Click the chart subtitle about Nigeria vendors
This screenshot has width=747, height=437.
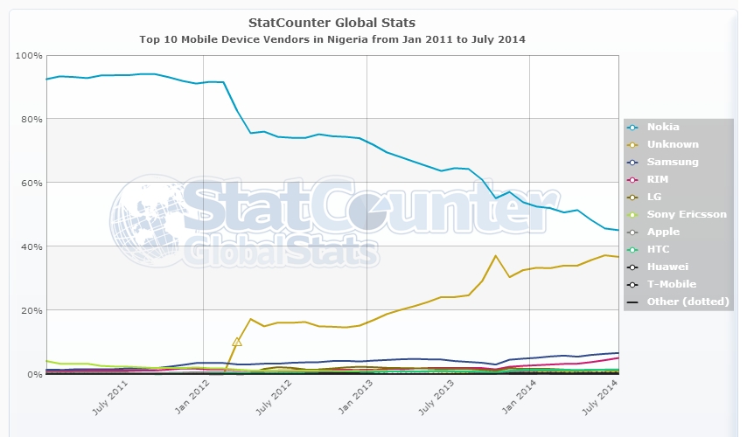(x=332, y=39)
